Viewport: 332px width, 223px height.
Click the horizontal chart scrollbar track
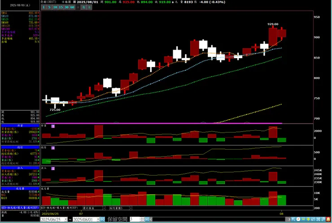pos(219,219)
